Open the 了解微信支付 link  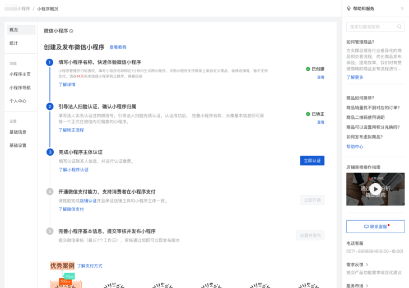coord(71,209)
